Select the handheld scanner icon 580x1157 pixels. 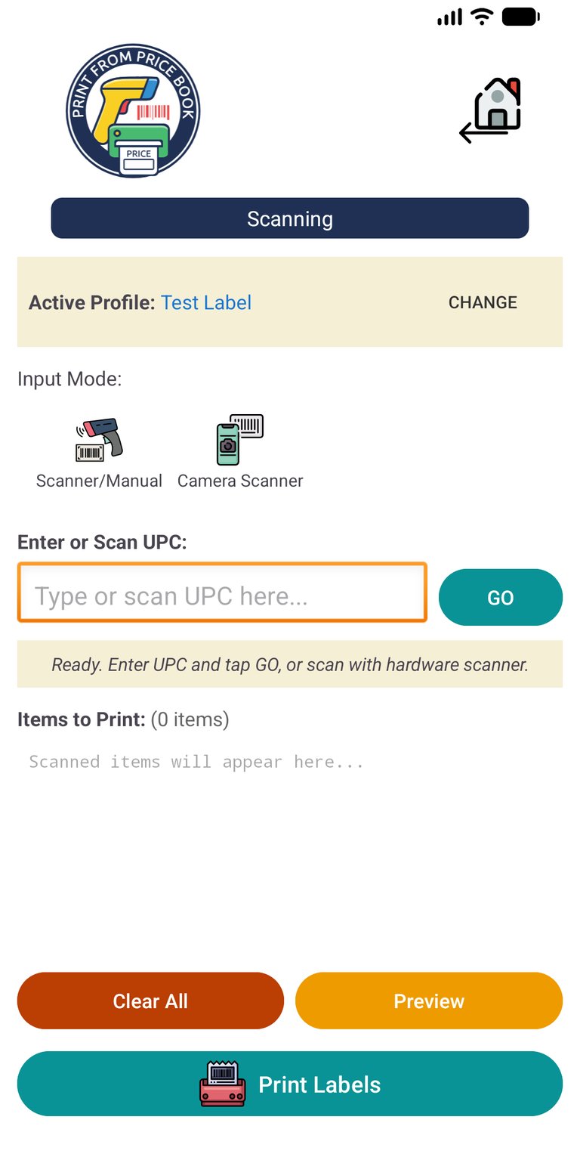point(99,439)
